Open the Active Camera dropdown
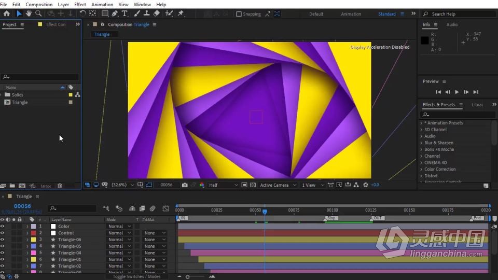The width and height of the screenshot is (498, 280). tap(278, 185)
